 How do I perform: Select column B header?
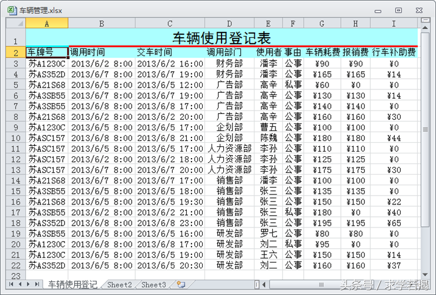click(x=102, y=24)
